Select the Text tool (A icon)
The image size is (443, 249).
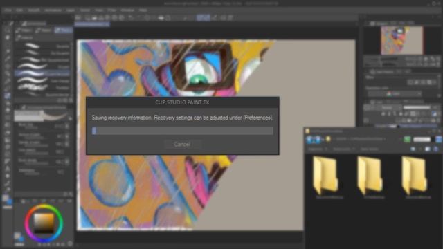point(8,169)
